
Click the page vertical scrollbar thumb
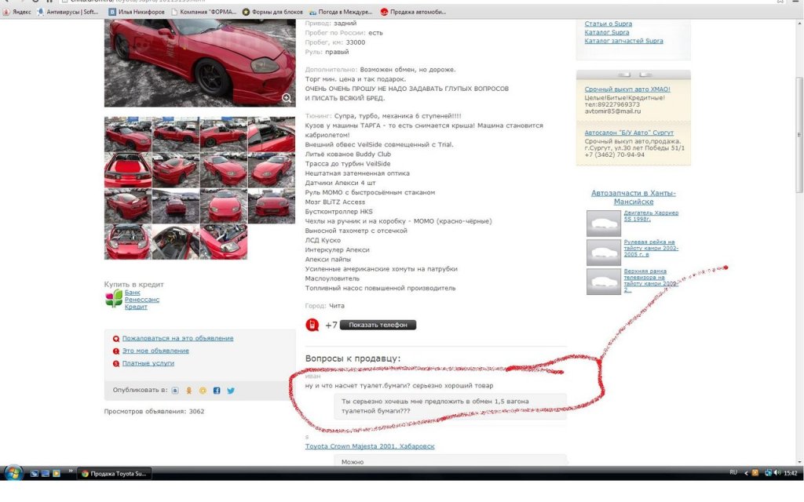pyautogui.click(x=799, y=135)
